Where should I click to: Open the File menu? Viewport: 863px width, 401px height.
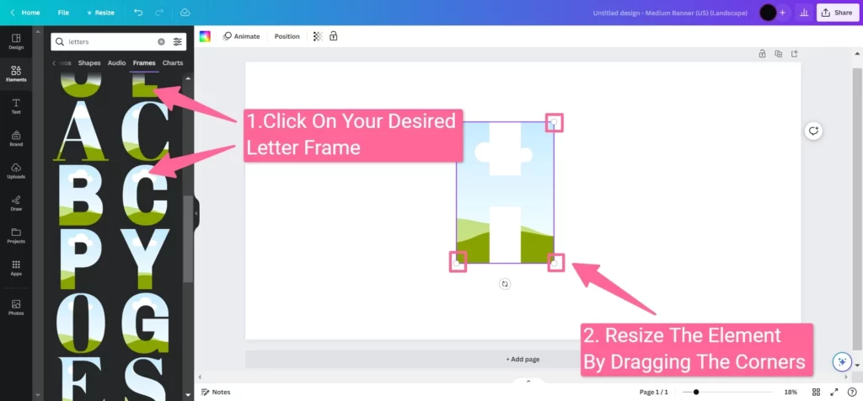63,13
